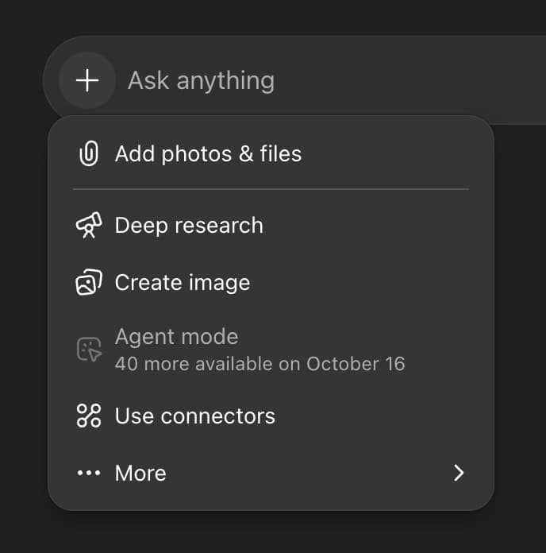Image resolution: width=546 pixels, height=553 pixels.
Task: Select the Deep research option
Action: coord(189,226)
